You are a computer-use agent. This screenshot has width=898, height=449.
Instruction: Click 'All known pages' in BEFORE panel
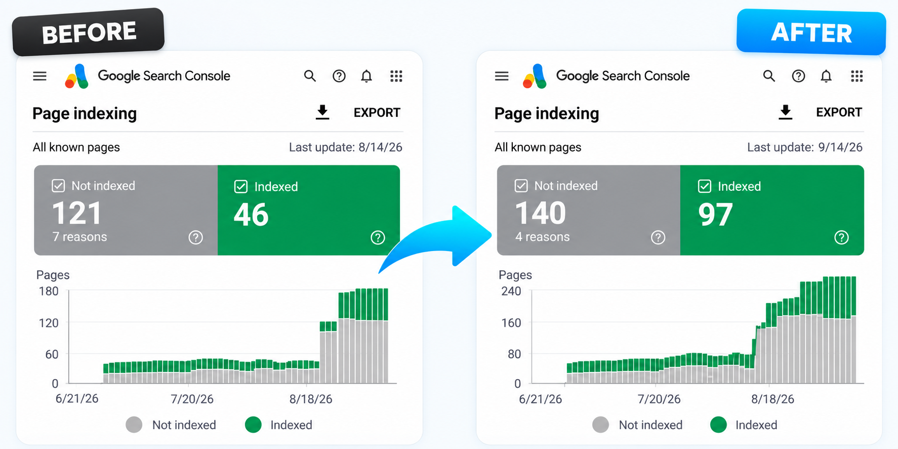[76, 147]
